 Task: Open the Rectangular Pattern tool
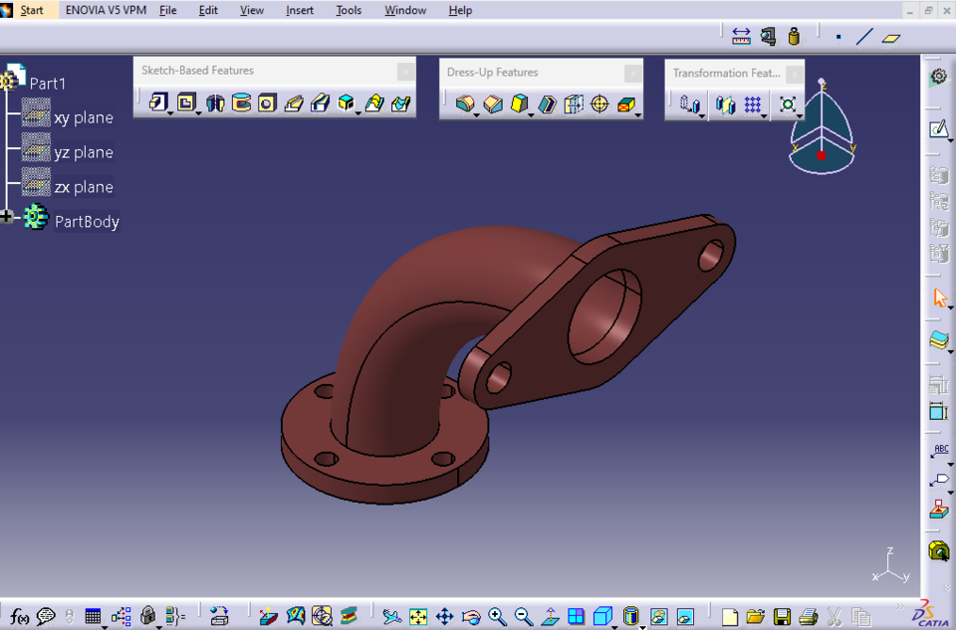(x=753, y=105)
